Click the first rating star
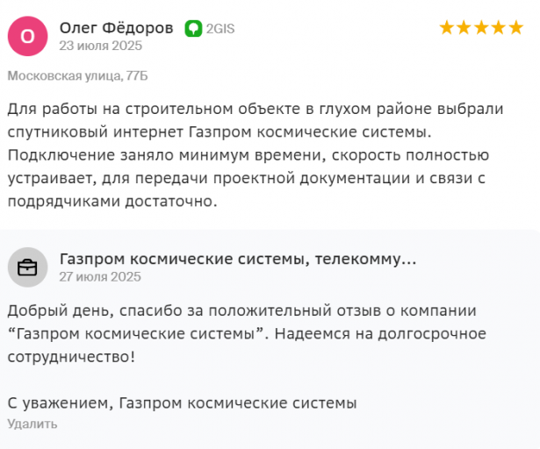 click(x=447, y=27)
